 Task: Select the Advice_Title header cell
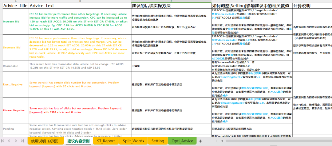click(x=16, y=6)
